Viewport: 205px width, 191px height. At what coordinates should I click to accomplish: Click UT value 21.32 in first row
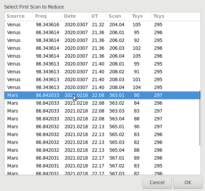(98, 25)
